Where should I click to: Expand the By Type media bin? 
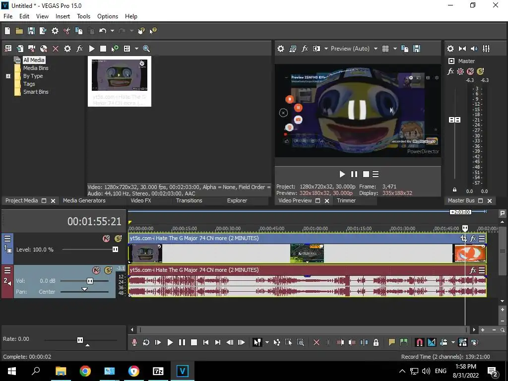(x=8, y=76)
